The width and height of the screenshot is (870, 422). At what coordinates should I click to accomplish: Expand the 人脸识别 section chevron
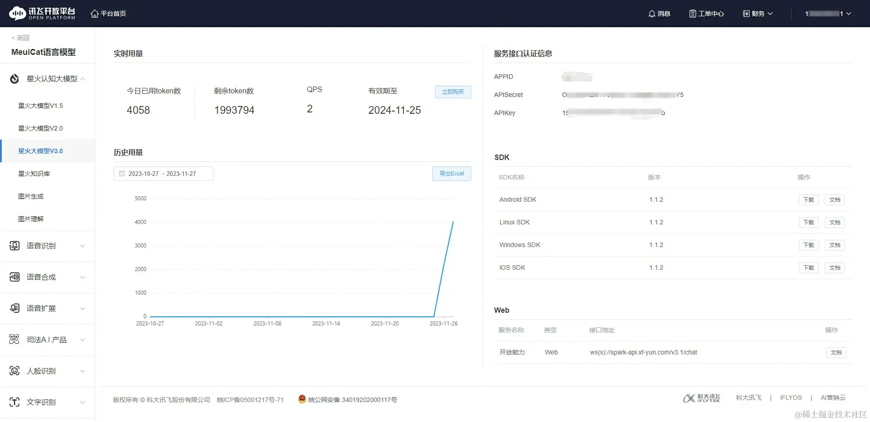82,371
